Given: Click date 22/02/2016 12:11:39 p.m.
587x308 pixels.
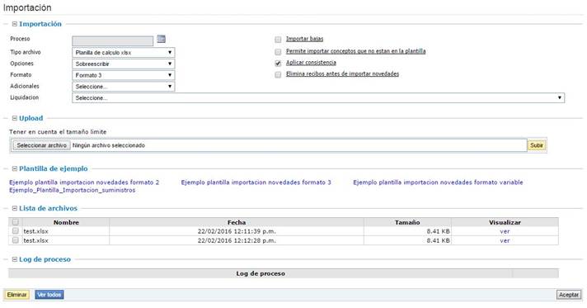Looking at the screenshot, I should (x=237, y=231).
